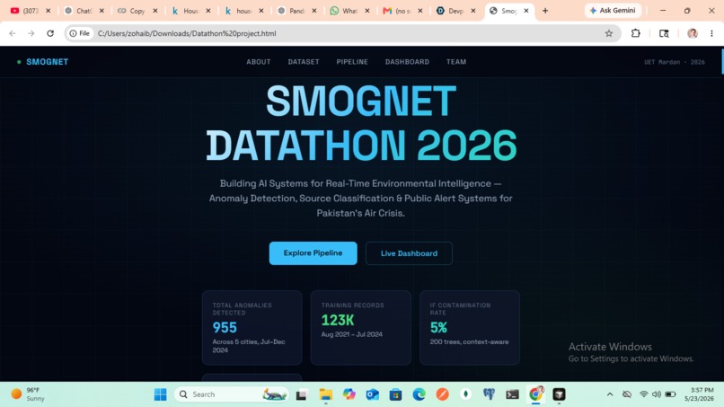Close the YouTube tab
This screenshot has height=407, width=724.
(x=48, y=11)
